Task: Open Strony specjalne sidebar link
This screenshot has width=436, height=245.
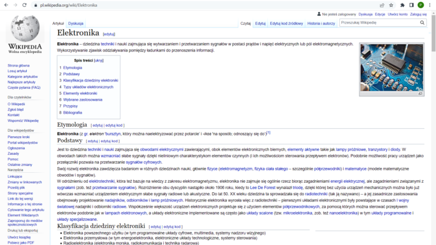Action: pyautogui.click(x=20, y=193)
